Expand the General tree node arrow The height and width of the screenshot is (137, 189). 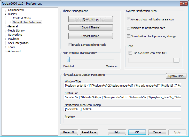(5, 26)
